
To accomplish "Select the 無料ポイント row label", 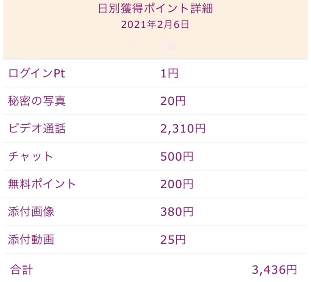I will 42,184.
